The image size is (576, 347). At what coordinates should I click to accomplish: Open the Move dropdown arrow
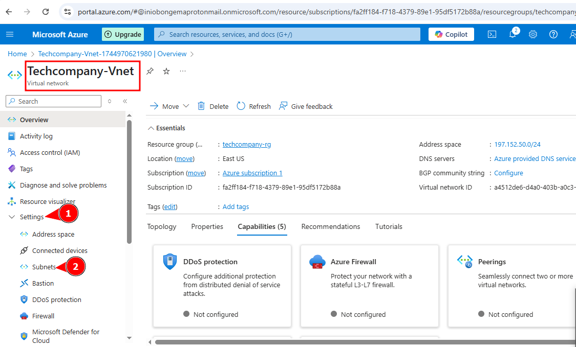point(186,106)
